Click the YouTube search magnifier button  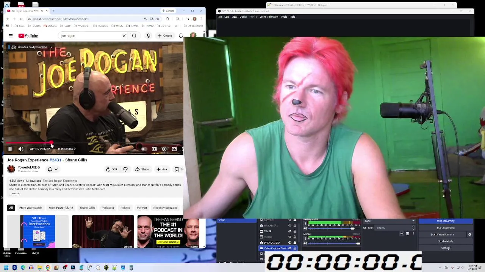[x=134, y=36]
